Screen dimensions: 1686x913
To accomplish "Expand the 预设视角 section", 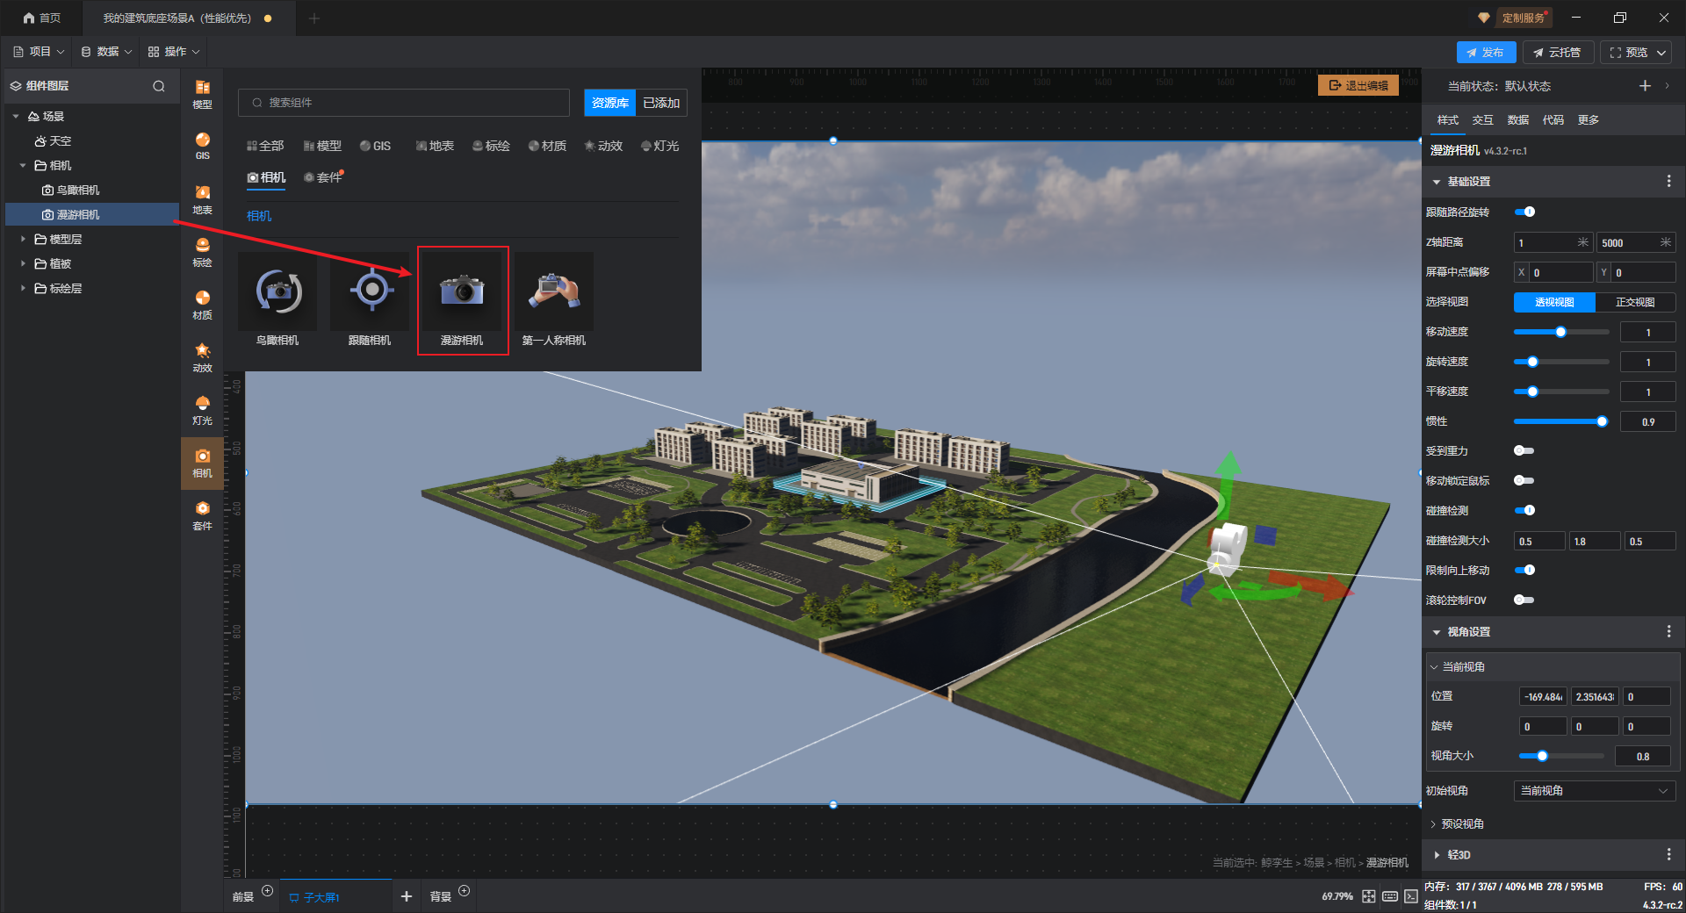I will tap(1461, 824).
